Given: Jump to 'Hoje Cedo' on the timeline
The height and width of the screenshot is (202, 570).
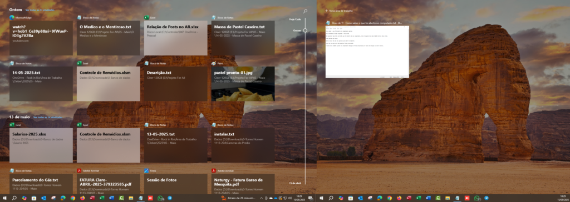Looking at the screenshot, I should pos(295,19).
